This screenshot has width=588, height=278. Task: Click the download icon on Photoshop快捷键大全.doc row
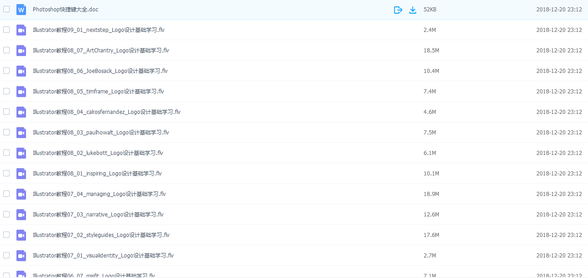413,10
